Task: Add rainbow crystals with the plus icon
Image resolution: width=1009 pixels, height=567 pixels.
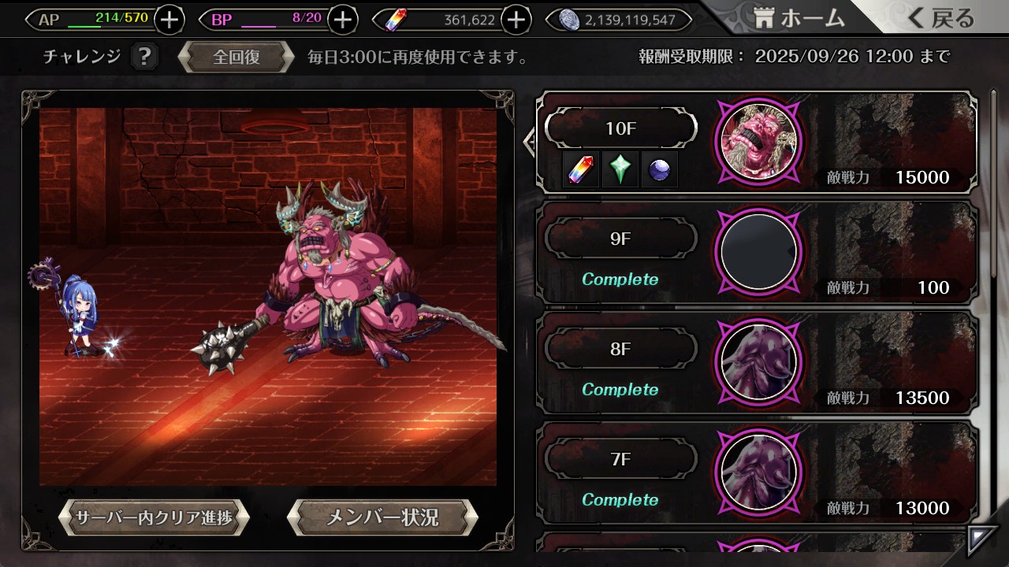Action: coord(516,20)
